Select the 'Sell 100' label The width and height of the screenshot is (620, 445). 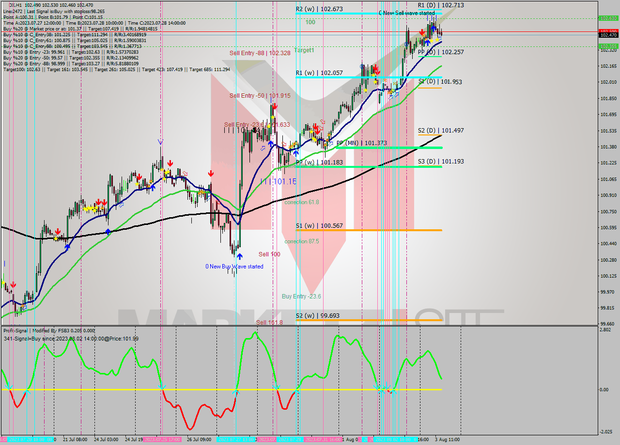pyautogui.click(x=269, y=254)
